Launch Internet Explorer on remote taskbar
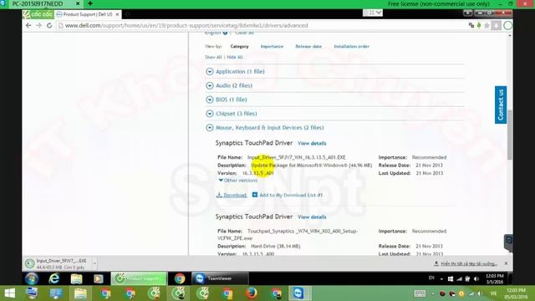535x301 pixels. (x=53, y=278)
